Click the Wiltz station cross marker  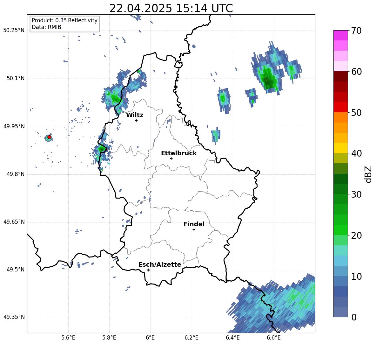(136, 120)
